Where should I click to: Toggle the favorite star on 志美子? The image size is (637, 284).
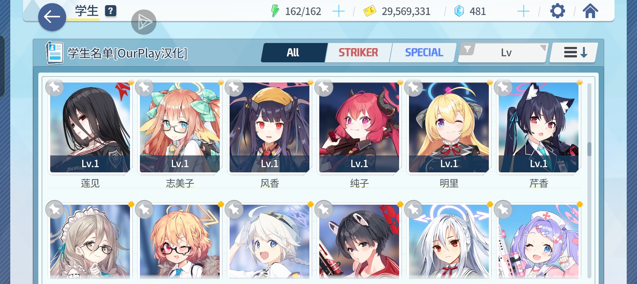[145, 88]
